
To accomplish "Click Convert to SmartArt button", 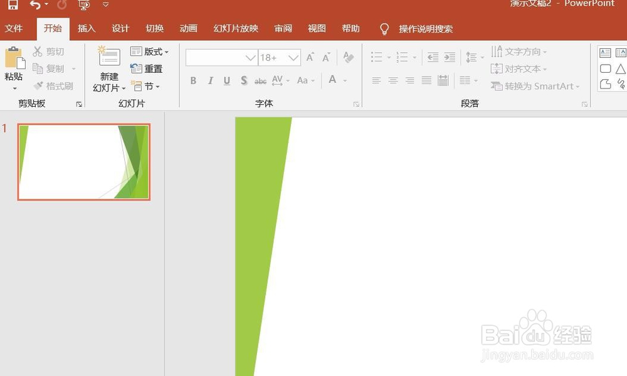I will pos(535,86).
